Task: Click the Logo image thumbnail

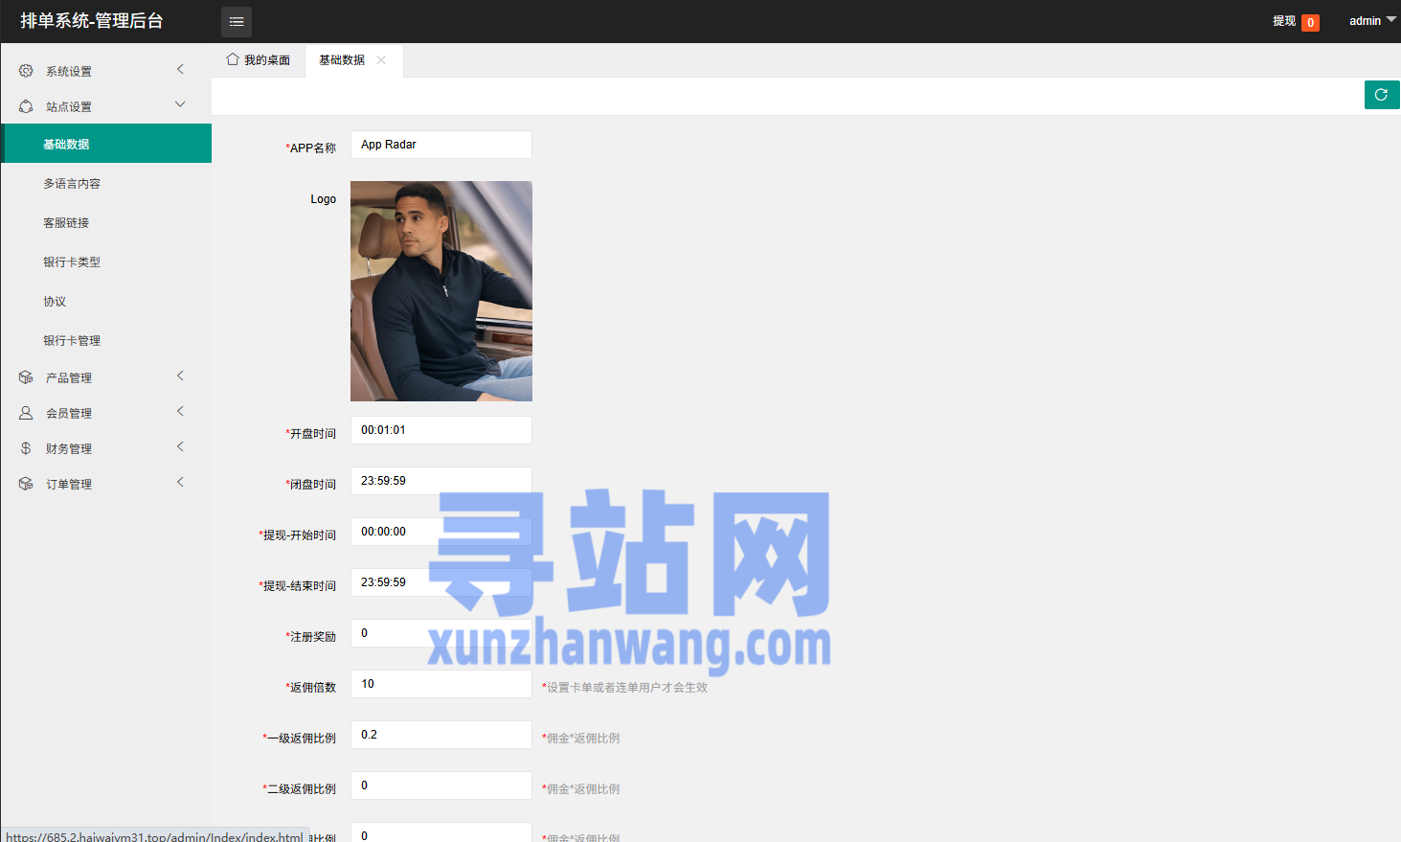Action: pyautogui.click(x=441, y=291)
